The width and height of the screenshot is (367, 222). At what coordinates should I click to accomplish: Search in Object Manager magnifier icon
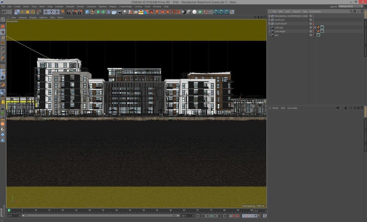351,11
